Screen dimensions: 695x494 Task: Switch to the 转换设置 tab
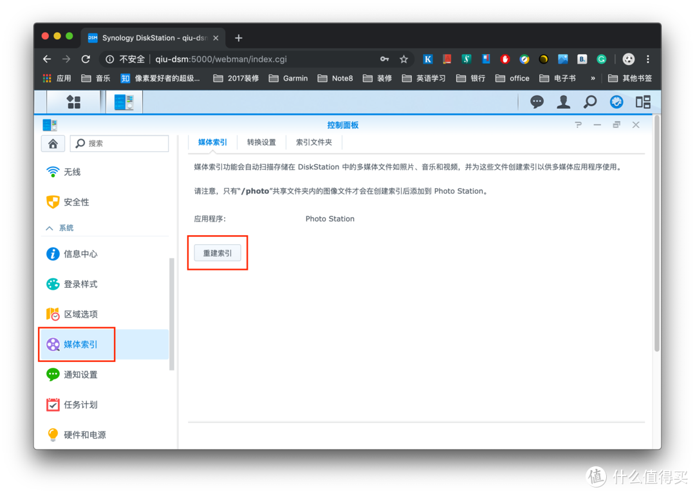pyautogui.click(x=261, y=142)
